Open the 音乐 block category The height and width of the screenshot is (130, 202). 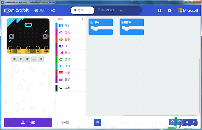tap(70, 39)
